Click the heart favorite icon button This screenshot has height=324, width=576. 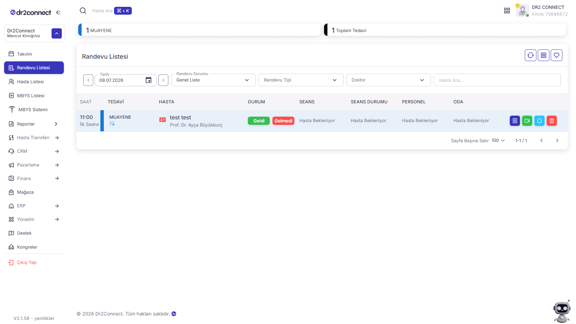pyautogui.click(x=557, y=55)
